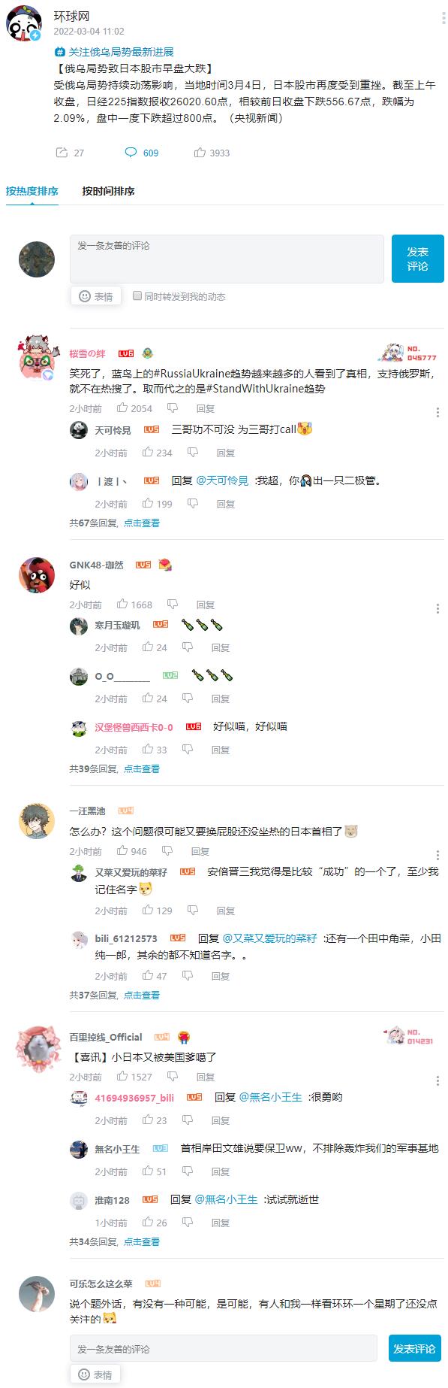This screenshot has height=1388, width=448.
Task: Expand the 39 replies via 点击查看
Action: point(142,769)
